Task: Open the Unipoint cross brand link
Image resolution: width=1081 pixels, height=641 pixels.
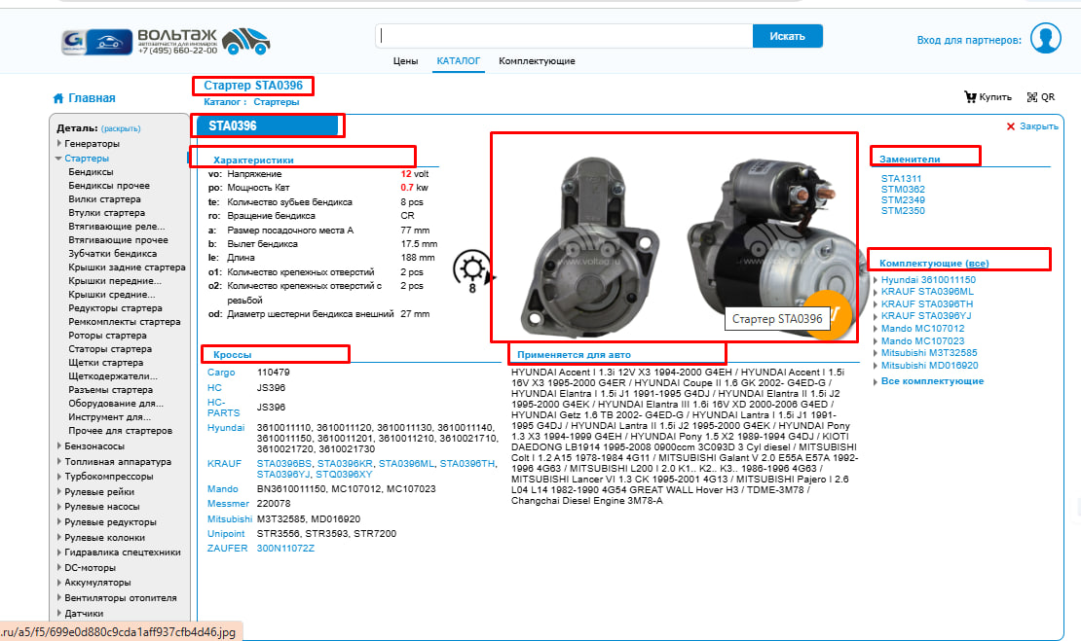Action: point(226,534)
